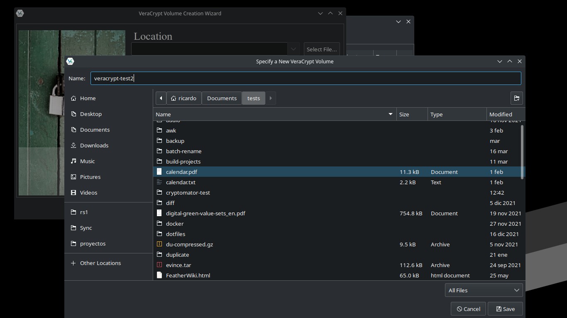Click the VeraCrypt logo in dialog titlebar
The height and width of the screenshot is (318, 567).
[x=70, y=61]
